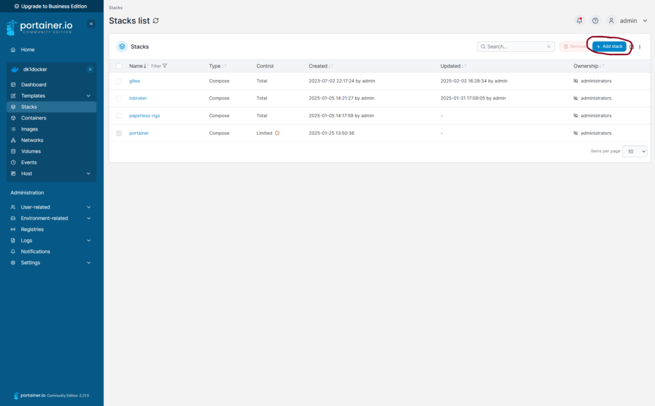Open the iobroker stack link
Viewport: 655px width, 406px height.
(138, 98)
